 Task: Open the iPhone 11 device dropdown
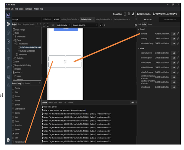85,25
